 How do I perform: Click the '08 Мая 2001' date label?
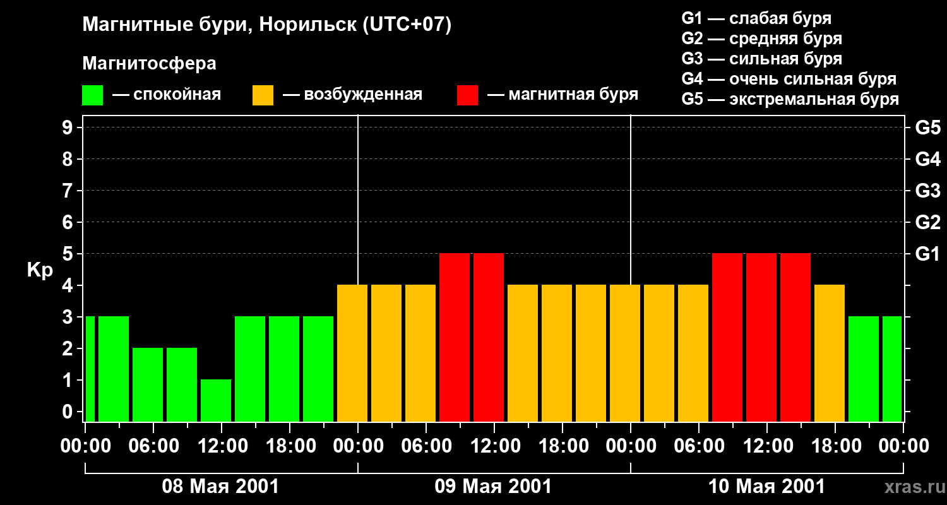pos(220,486)
